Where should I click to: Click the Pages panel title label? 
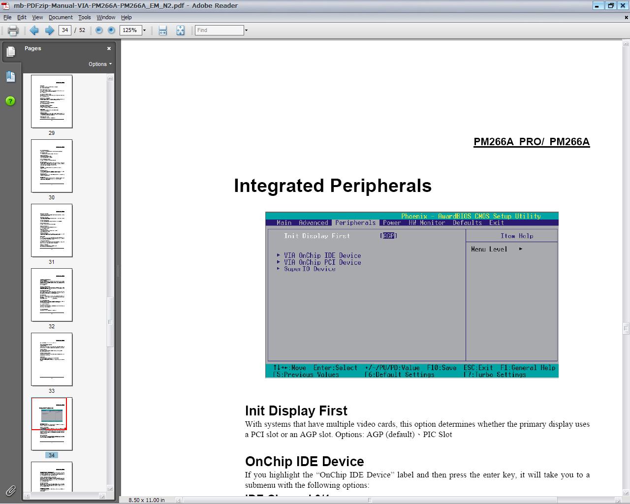coord(33,48)
